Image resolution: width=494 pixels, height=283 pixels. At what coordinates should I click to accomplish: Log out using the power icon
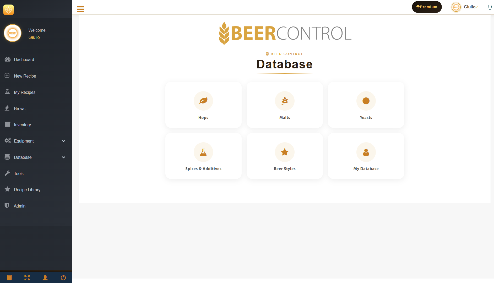coord(63,277)
